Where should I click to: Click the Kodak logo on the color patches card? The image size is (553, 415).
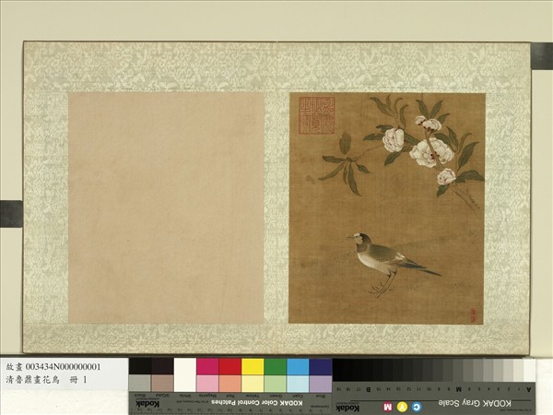pos(147,404)
